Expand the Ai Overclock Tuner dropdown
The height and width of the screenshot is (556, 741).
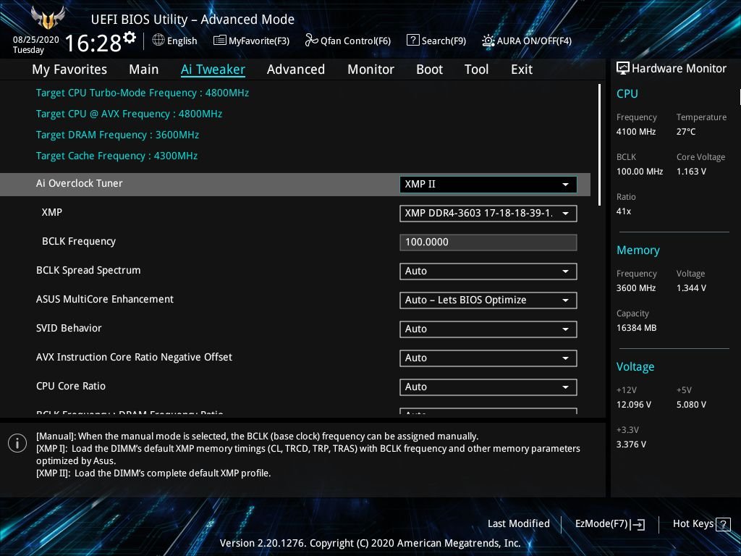coord(488,185)
